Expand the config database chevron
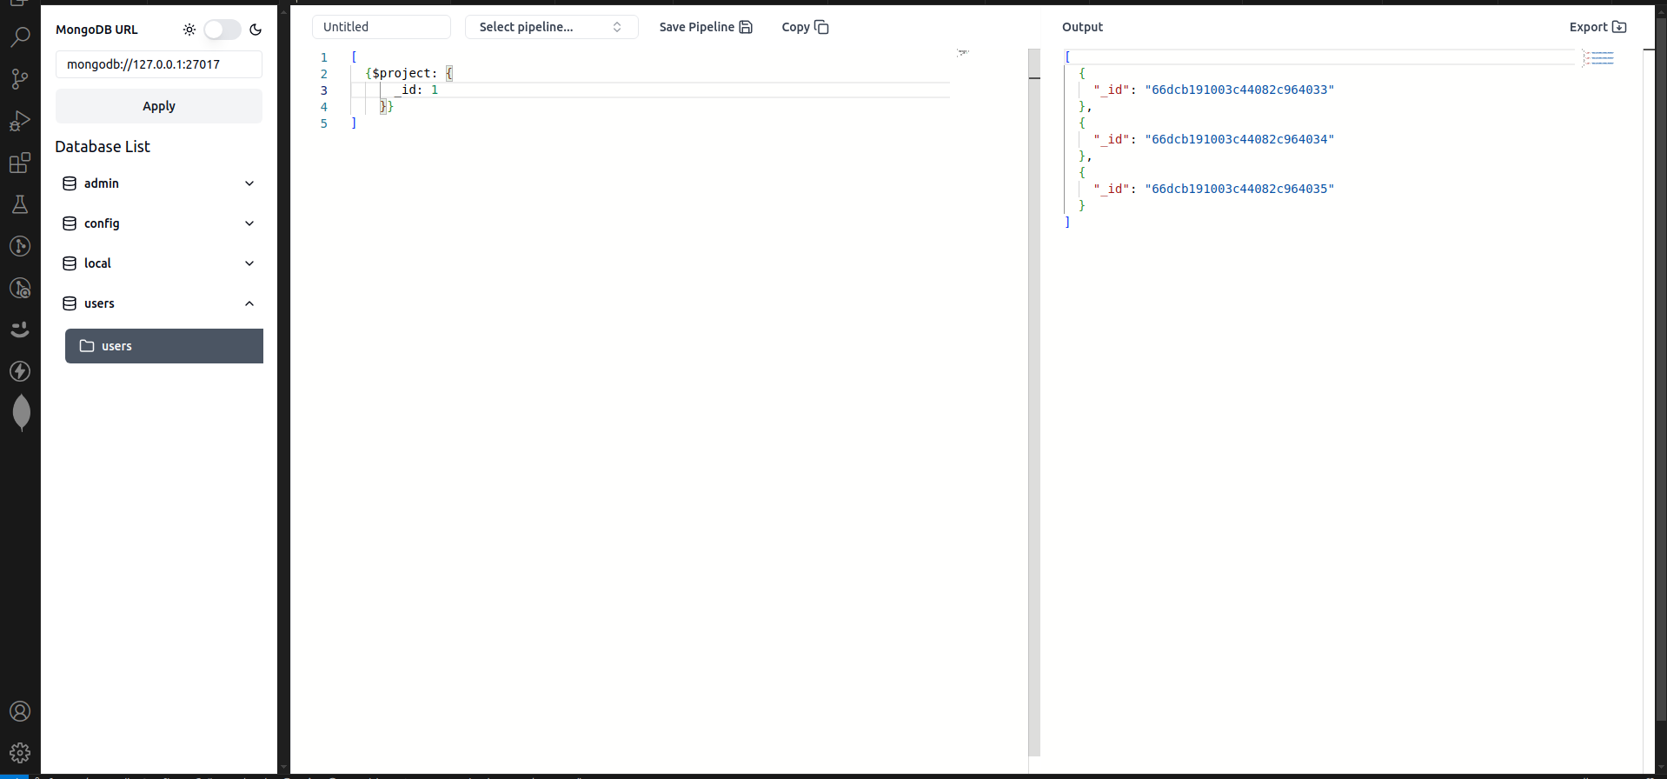Screen dimensions: 1667x779 (249, 223)
